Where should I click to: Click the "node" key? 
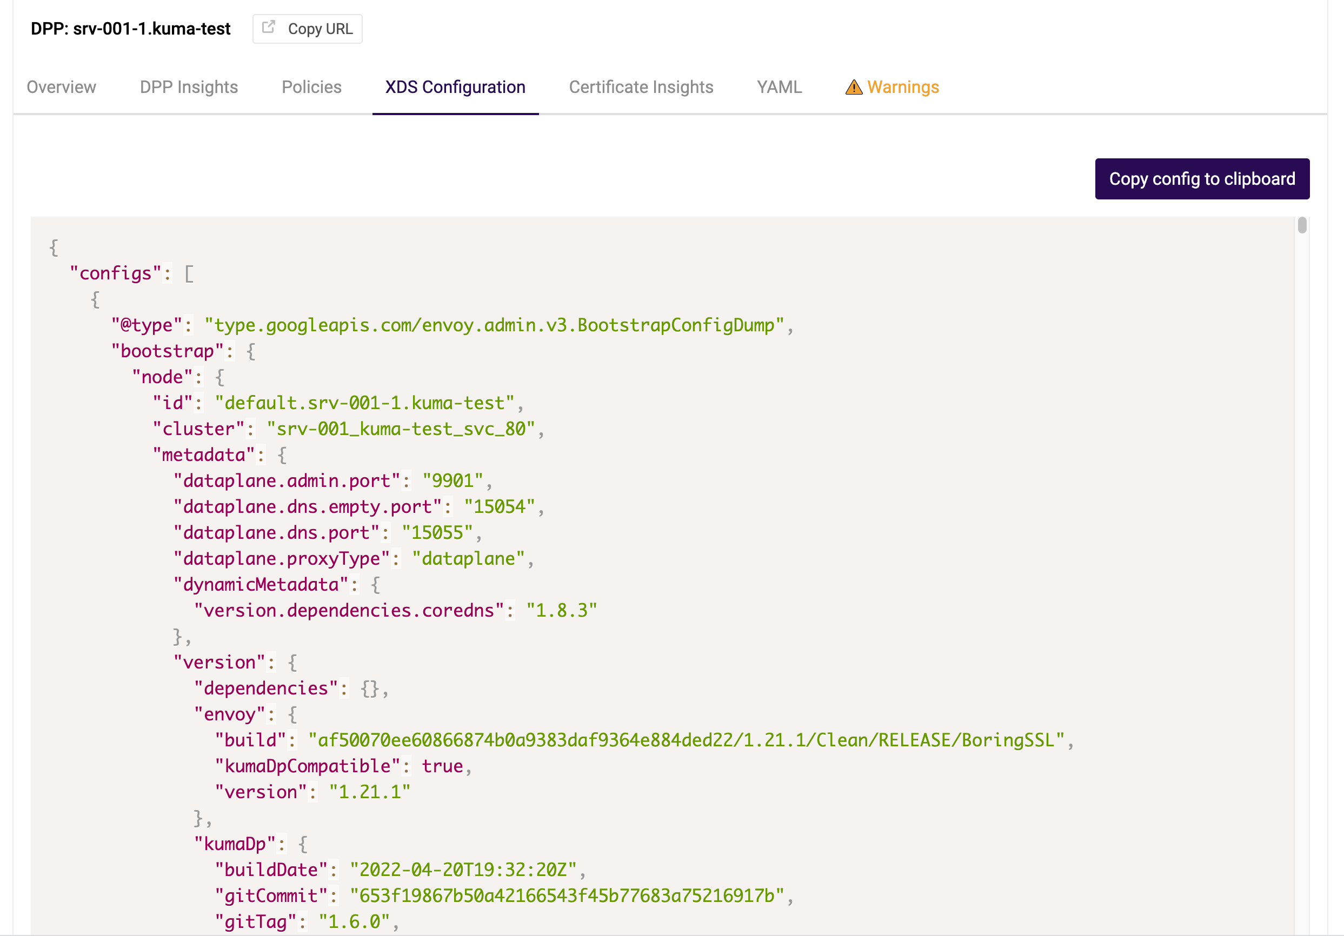coord(162,377)
